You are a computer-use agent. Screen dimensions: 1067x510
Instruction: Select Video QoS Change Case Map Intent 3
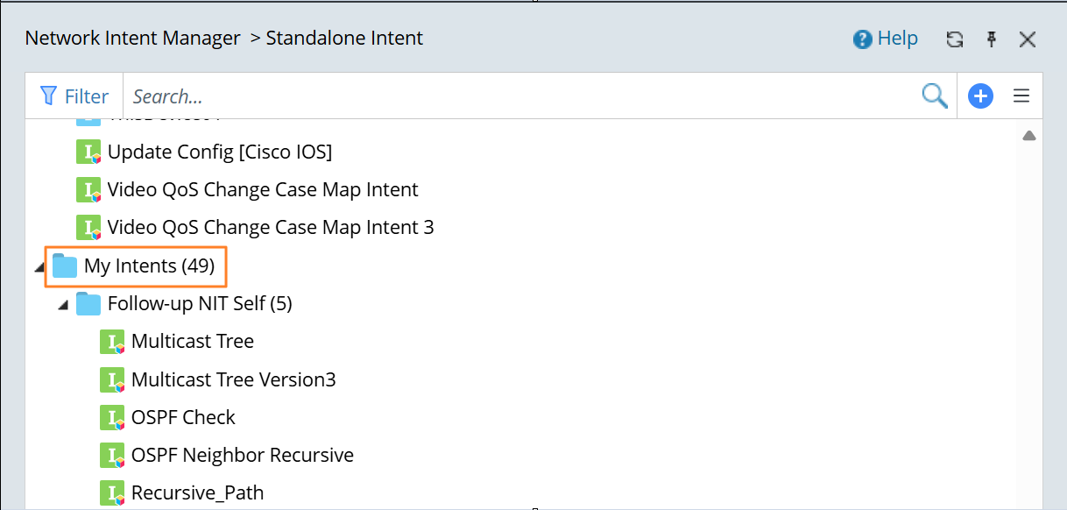(x=270, y=228)
